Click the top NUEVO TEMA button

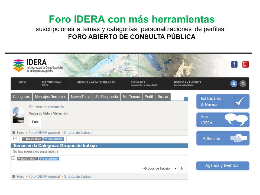[x=32, y=139]
